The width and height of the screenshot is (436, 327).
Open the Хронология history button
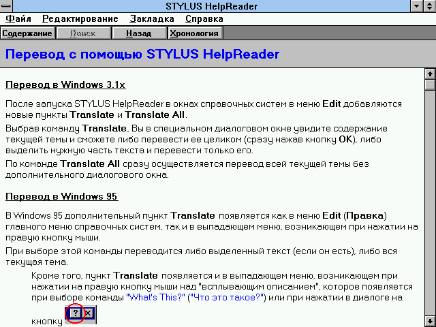[195, 33]
